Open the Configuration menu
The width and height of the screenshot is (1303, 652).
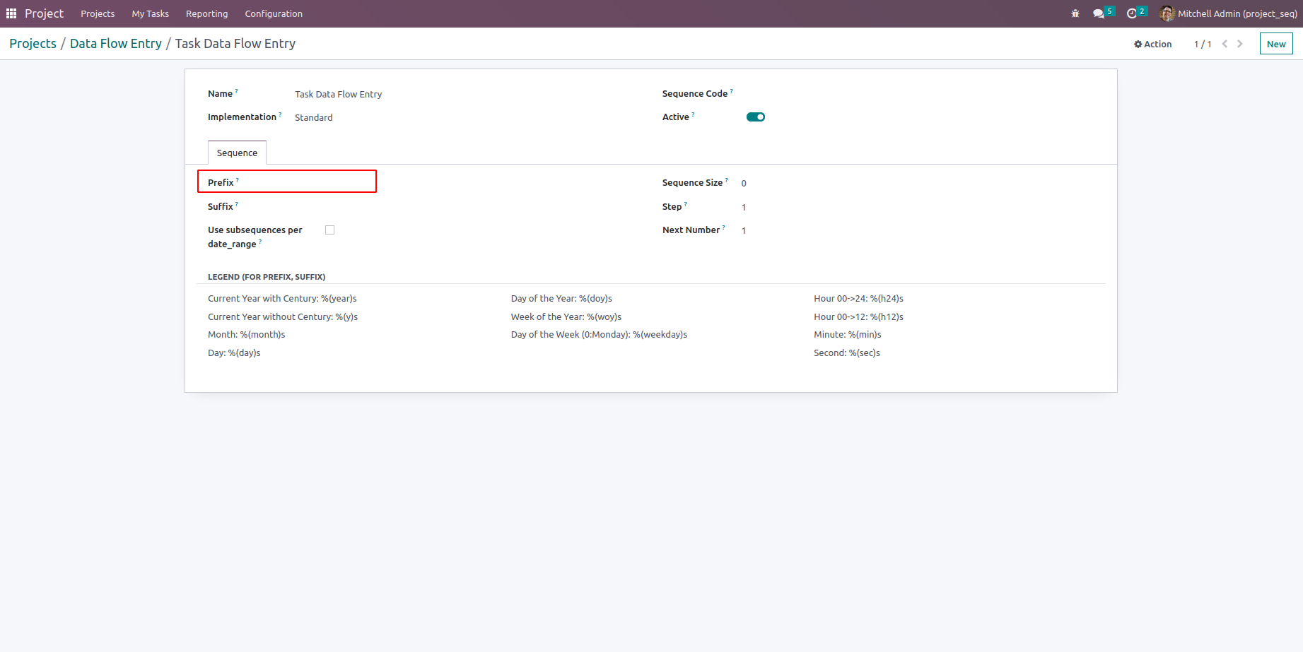click(274, 13)
